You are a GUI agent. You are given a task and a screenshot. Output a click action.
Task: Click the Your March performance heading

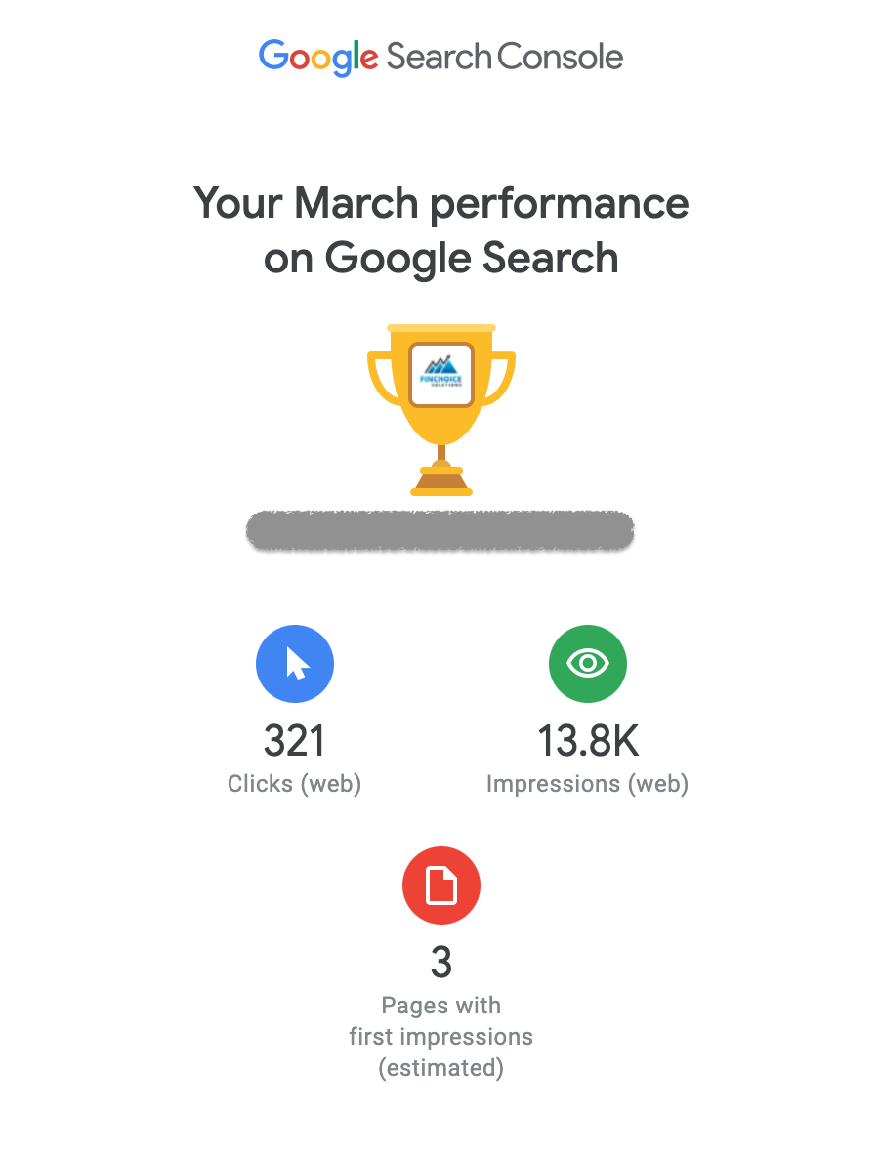click(441, 204)
